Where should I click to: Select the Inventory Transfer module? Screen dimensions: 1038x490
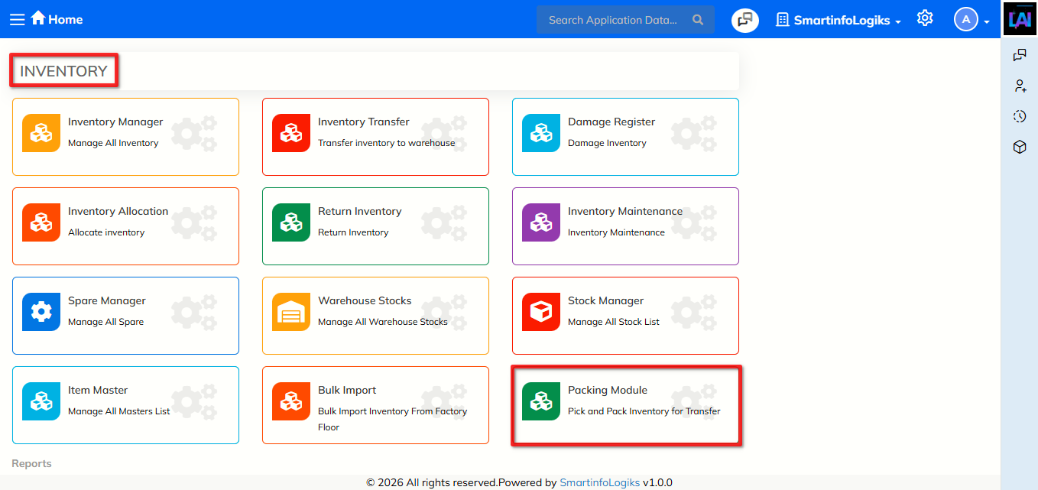[375, 137]
